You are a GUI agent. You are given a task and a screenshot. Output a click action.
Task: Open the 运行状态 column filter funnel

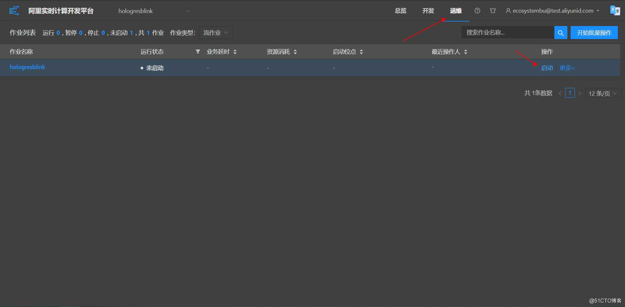(x=198, y=51)
